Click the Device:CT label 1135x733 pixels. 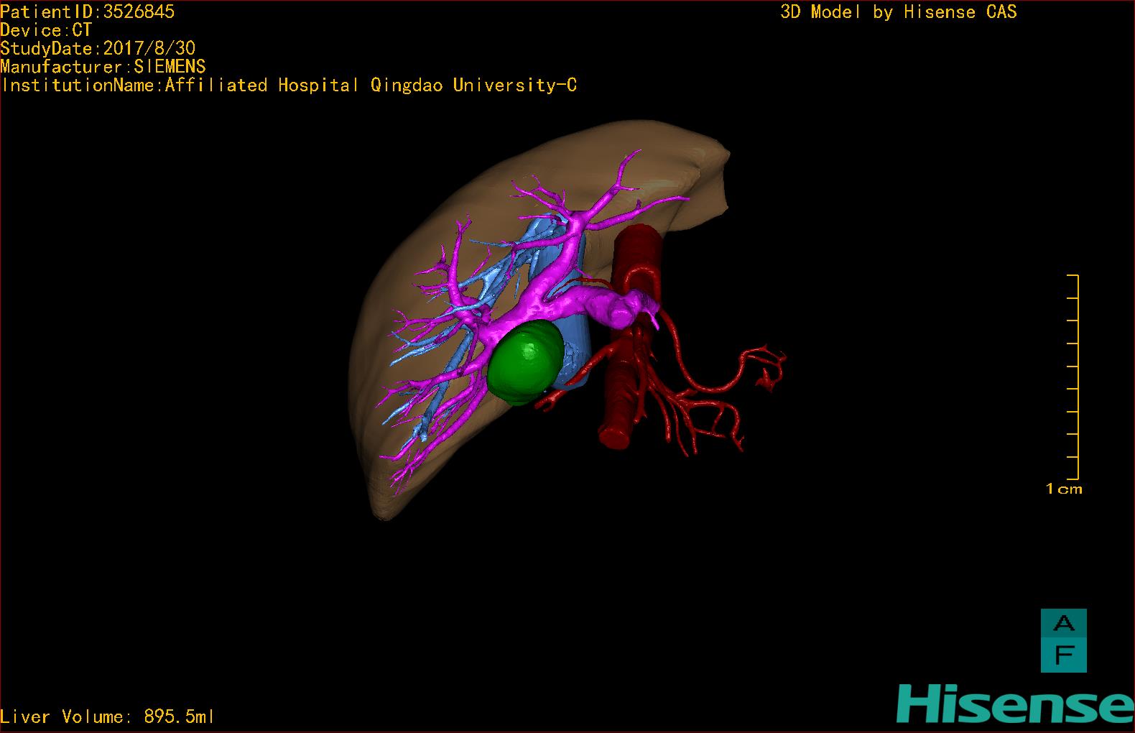tap(46, 30)
